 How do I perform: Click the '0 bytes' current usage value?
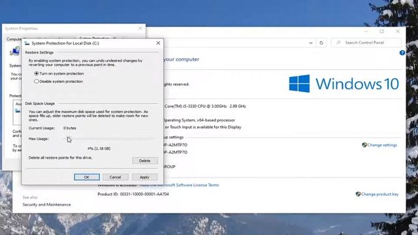coord(70,128)
